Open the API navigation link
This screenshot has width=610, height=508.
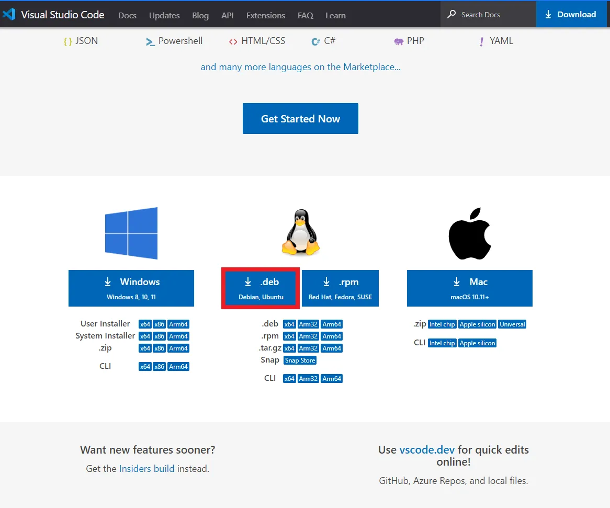[x=228, y=16]
